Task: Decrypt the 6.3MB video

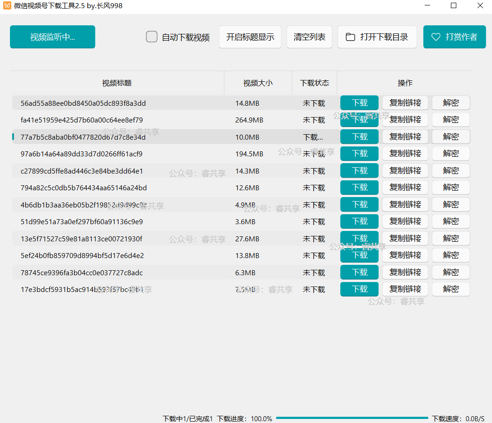Action: (450, 273)
